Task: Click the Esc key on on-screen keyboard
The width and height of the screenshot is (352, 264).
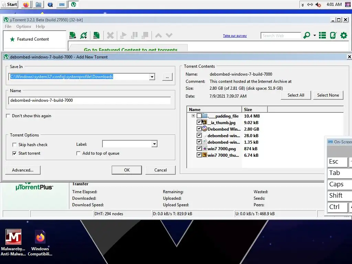Action: [338, 162]
